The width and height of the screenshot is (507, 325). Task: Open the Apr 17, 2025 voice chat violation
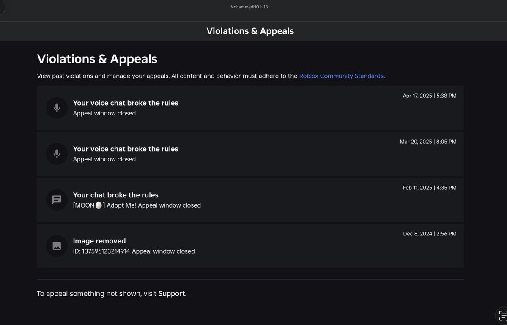[250, 108]
